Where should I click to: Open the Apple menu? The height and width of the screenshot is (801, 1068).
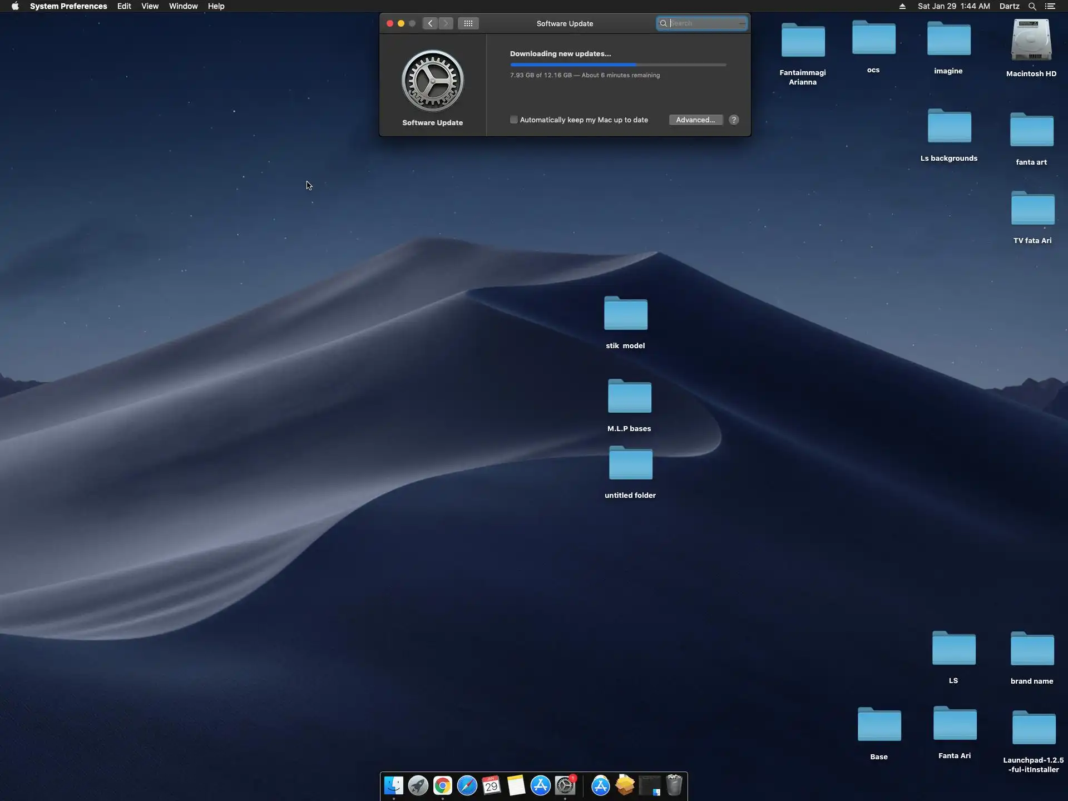tap(15, 6)
